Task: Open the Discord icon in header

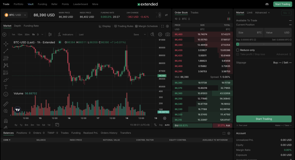Action: pos(267,4)
